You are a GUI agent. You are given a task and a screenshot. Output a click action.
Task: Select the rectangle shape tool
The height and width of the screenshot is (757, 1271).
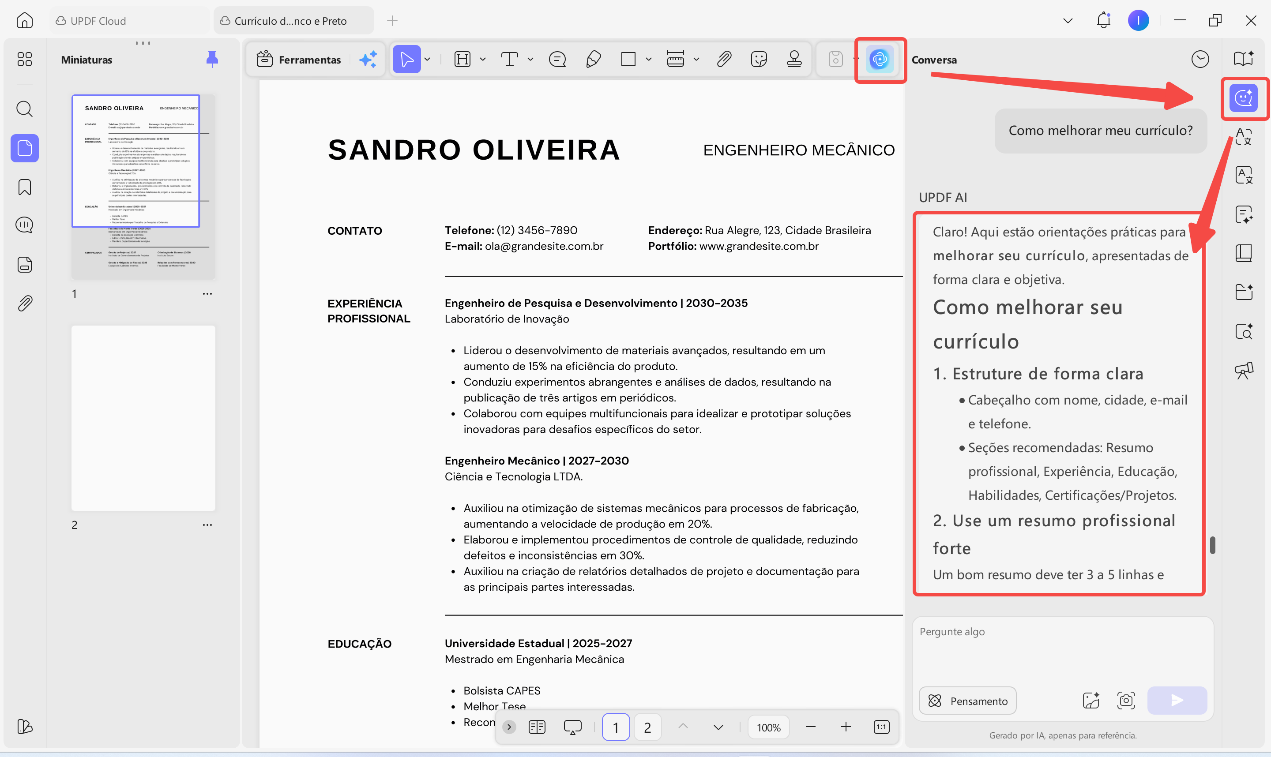pyautogui.click(x=628, y=59)
